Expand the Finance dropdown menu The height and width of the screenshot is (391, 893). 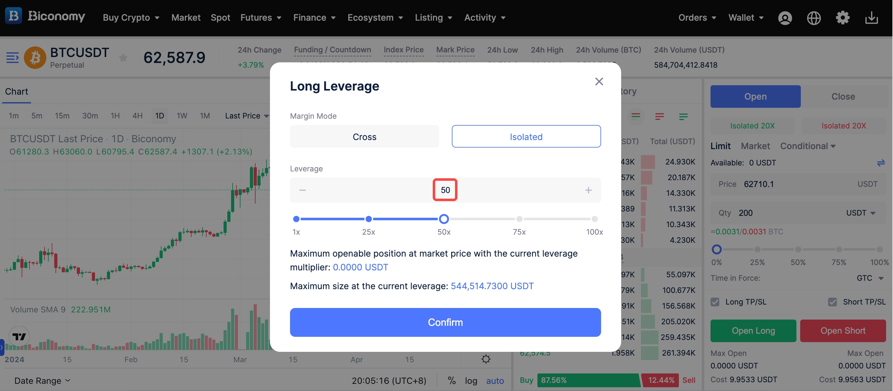(x=314, y=17)
